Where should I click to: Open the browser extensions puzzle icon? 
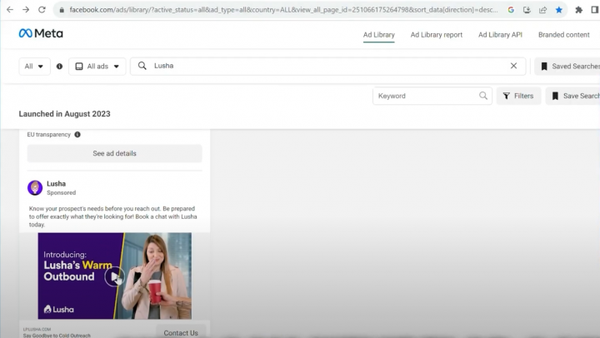579,10
